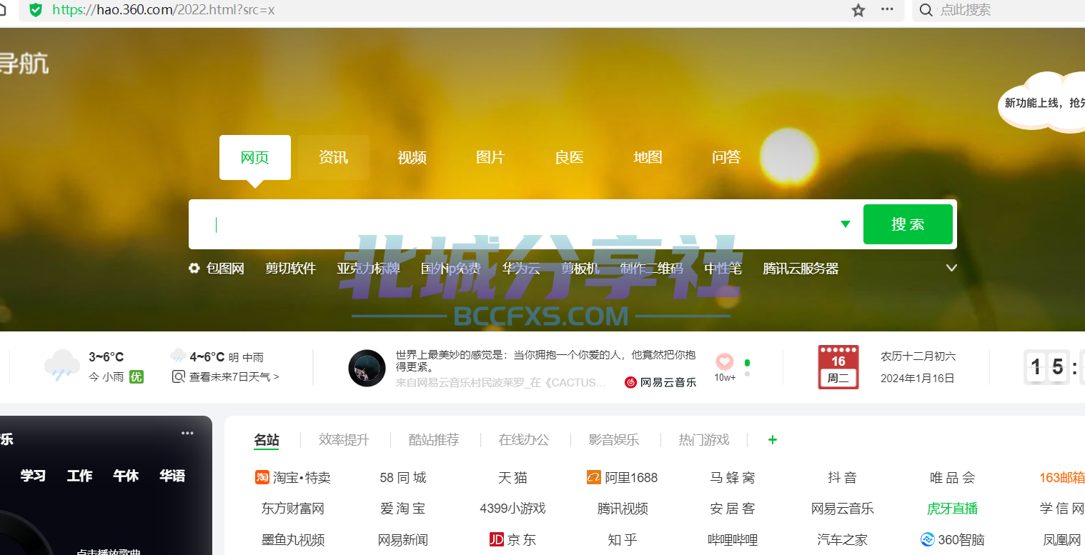Viewport: 1085px width, 555px height.
Task: Click the gear icon beside 包图网
Action: pyautogui.click(x=194, y=269)
